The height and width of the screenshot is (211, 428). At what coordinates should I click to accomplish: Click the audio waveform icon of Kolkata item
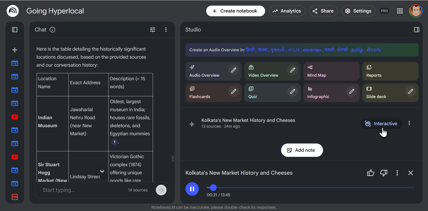(192, 124)
